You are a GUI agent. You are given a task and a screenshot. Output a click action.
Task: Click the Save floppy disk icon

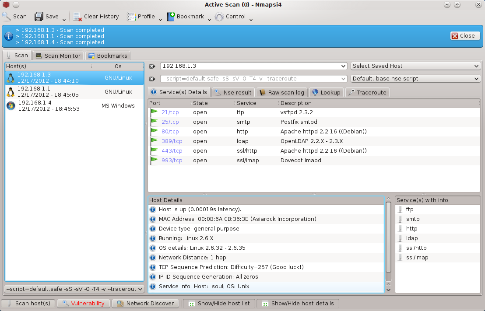coord(39,17)
